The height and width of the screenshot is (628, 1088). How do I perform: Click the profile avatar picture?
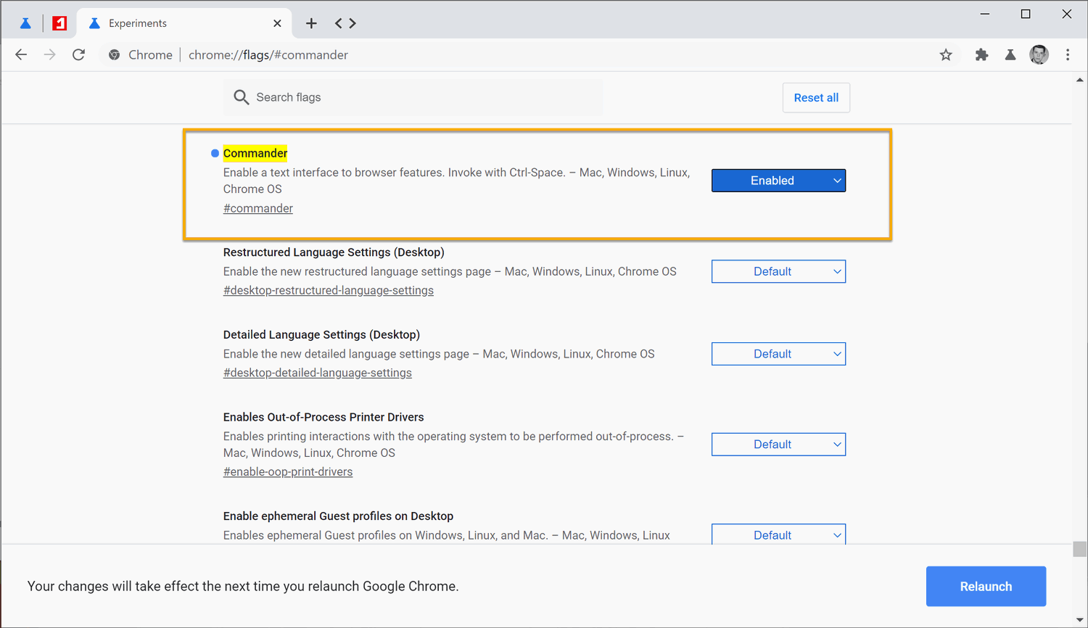coord(1039,55)
